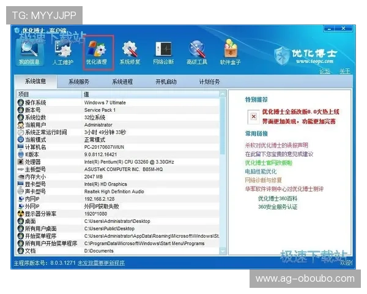367x294 pixels.
Task: Open the 软件盒子 icon
Action: pos(231,52)
